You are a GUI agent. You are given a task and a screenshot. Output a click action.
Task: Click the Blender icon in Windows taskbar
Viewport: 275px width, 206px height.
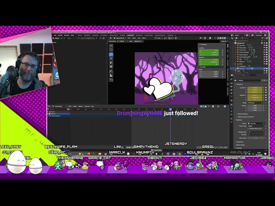tap(180, 154)
